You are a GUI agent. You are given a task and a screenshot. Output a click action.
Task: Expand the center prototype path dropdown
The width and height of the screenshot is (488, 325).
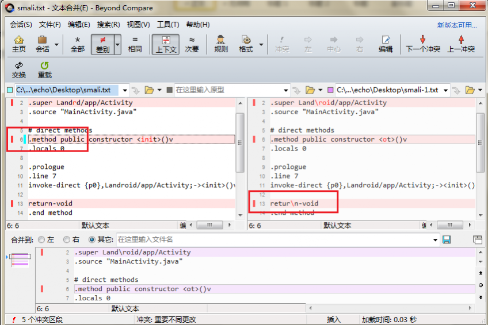(285, 90)
